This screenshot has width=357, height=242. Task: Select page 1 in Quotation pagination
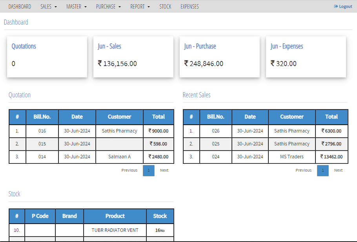[x=148, y=170]
